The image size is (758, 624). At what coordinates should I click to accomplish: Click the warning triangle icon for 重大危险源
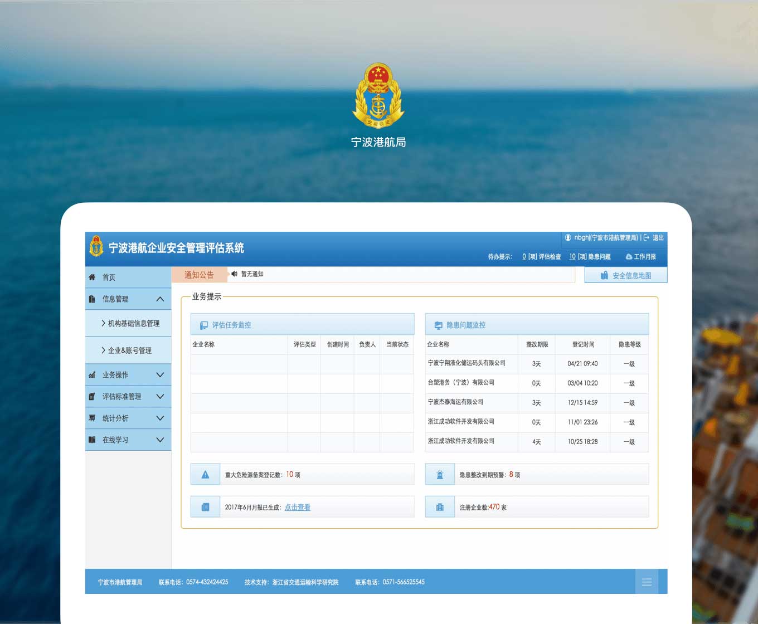click(205, 475)
